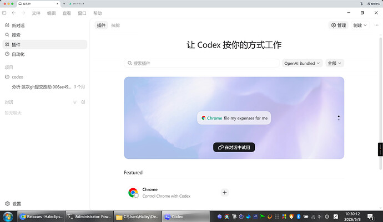Open the notification center icon

(x=371, y=216)
